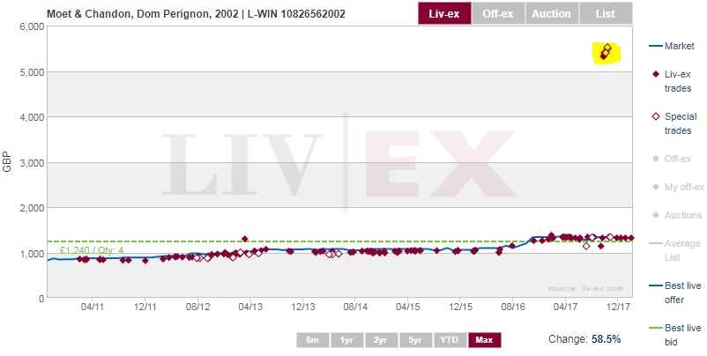Select the YTD range button
The height and width of the screenshot is (356, 707).
coord(449,340)
